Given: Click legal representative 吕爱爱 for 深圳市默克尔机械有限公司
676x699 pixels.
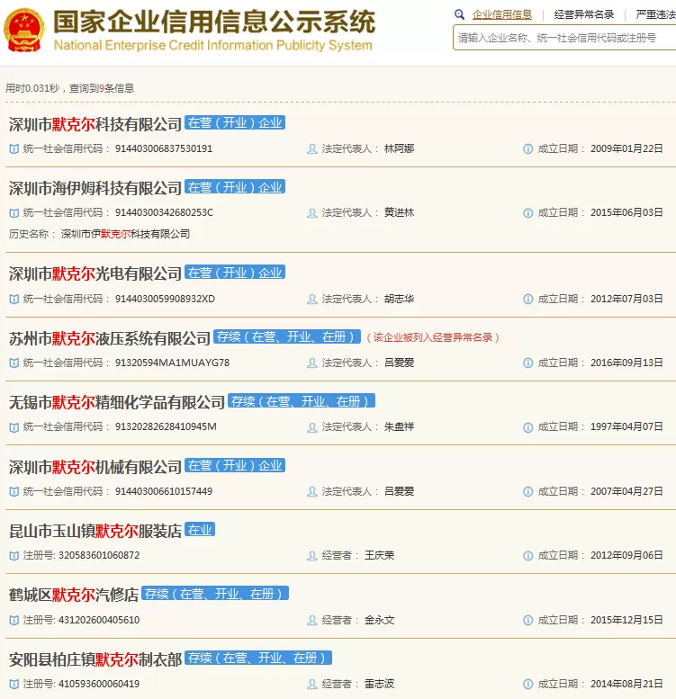Looking at the screenshot, I should (x=399, y=492).
